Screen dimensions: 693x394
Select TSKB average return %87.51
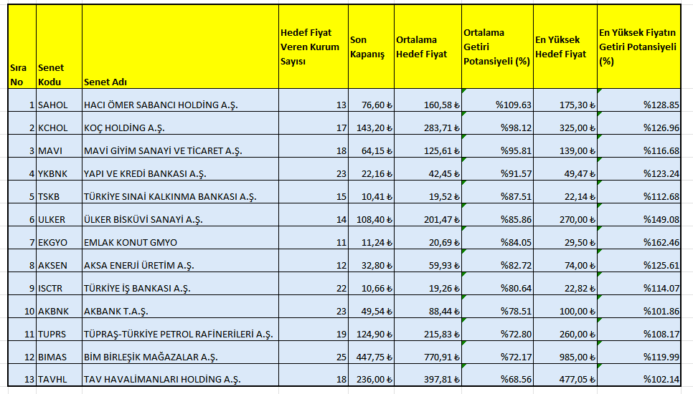498,192
